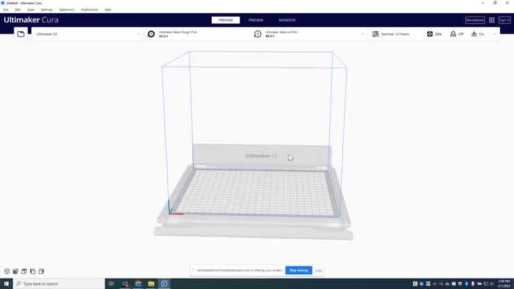
Task: Expand the Ultimaker S3 printer selector
Action: [x=88, y=34]
